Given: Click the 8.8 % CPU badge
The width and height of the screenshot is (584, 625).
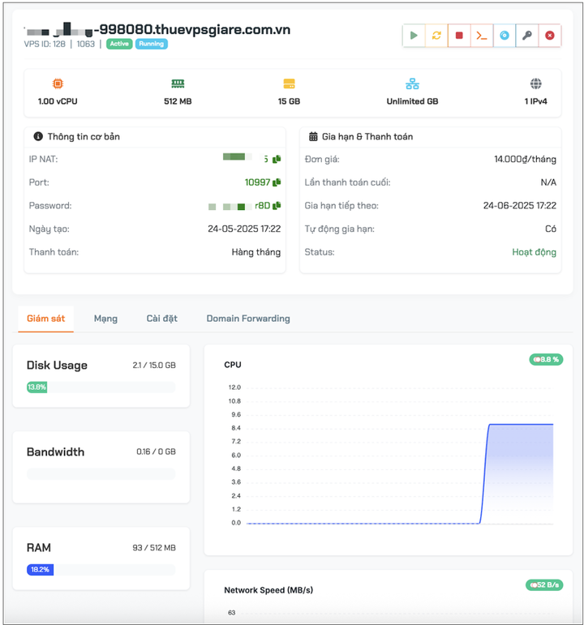Looking at the screenshot, I should [x=546, y=360].
